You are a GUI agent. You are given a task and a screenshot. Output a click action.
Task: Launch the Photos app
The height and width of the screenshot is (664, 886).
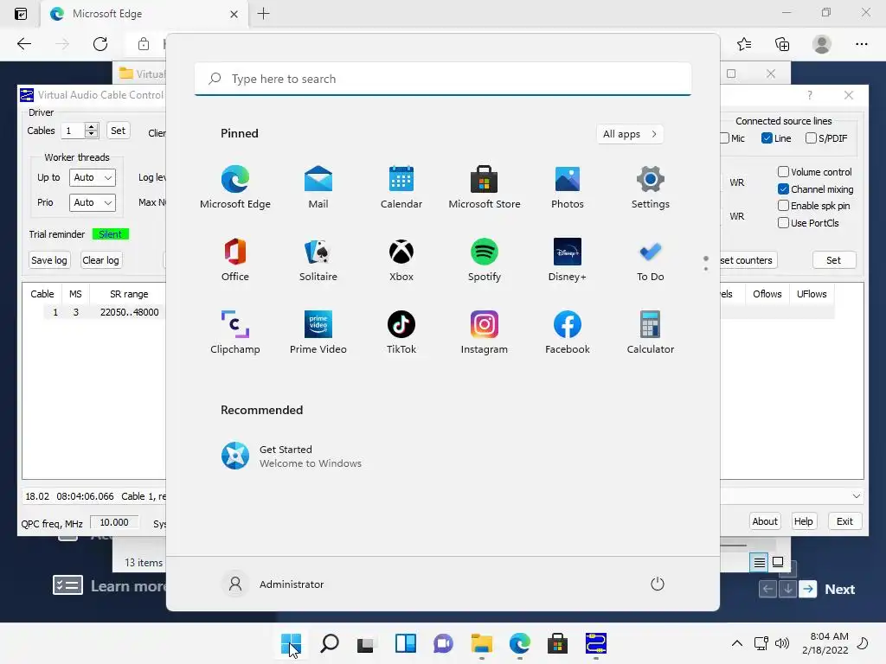568,187
